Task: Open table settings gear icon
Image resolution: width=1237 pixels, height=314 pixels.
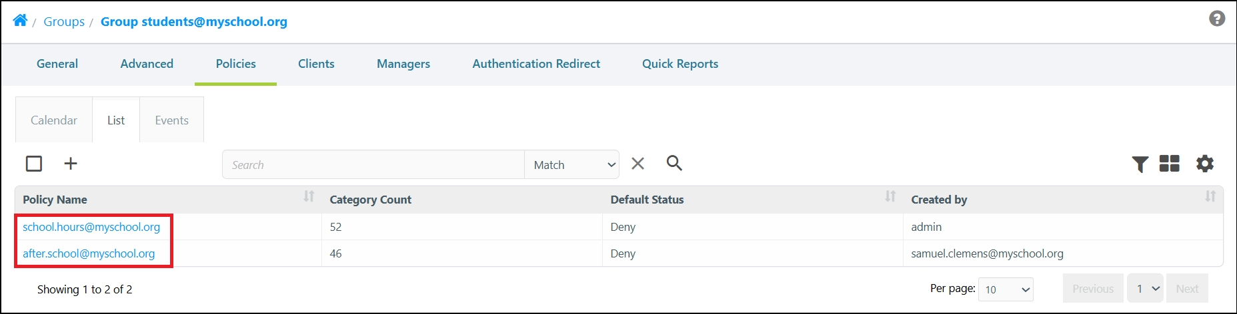Action: pyautogui.click(x=1204, y=164)
